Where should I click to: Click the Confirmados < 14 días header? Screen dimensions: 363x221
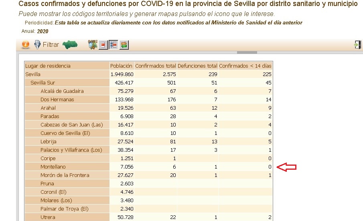click(245, 66)
